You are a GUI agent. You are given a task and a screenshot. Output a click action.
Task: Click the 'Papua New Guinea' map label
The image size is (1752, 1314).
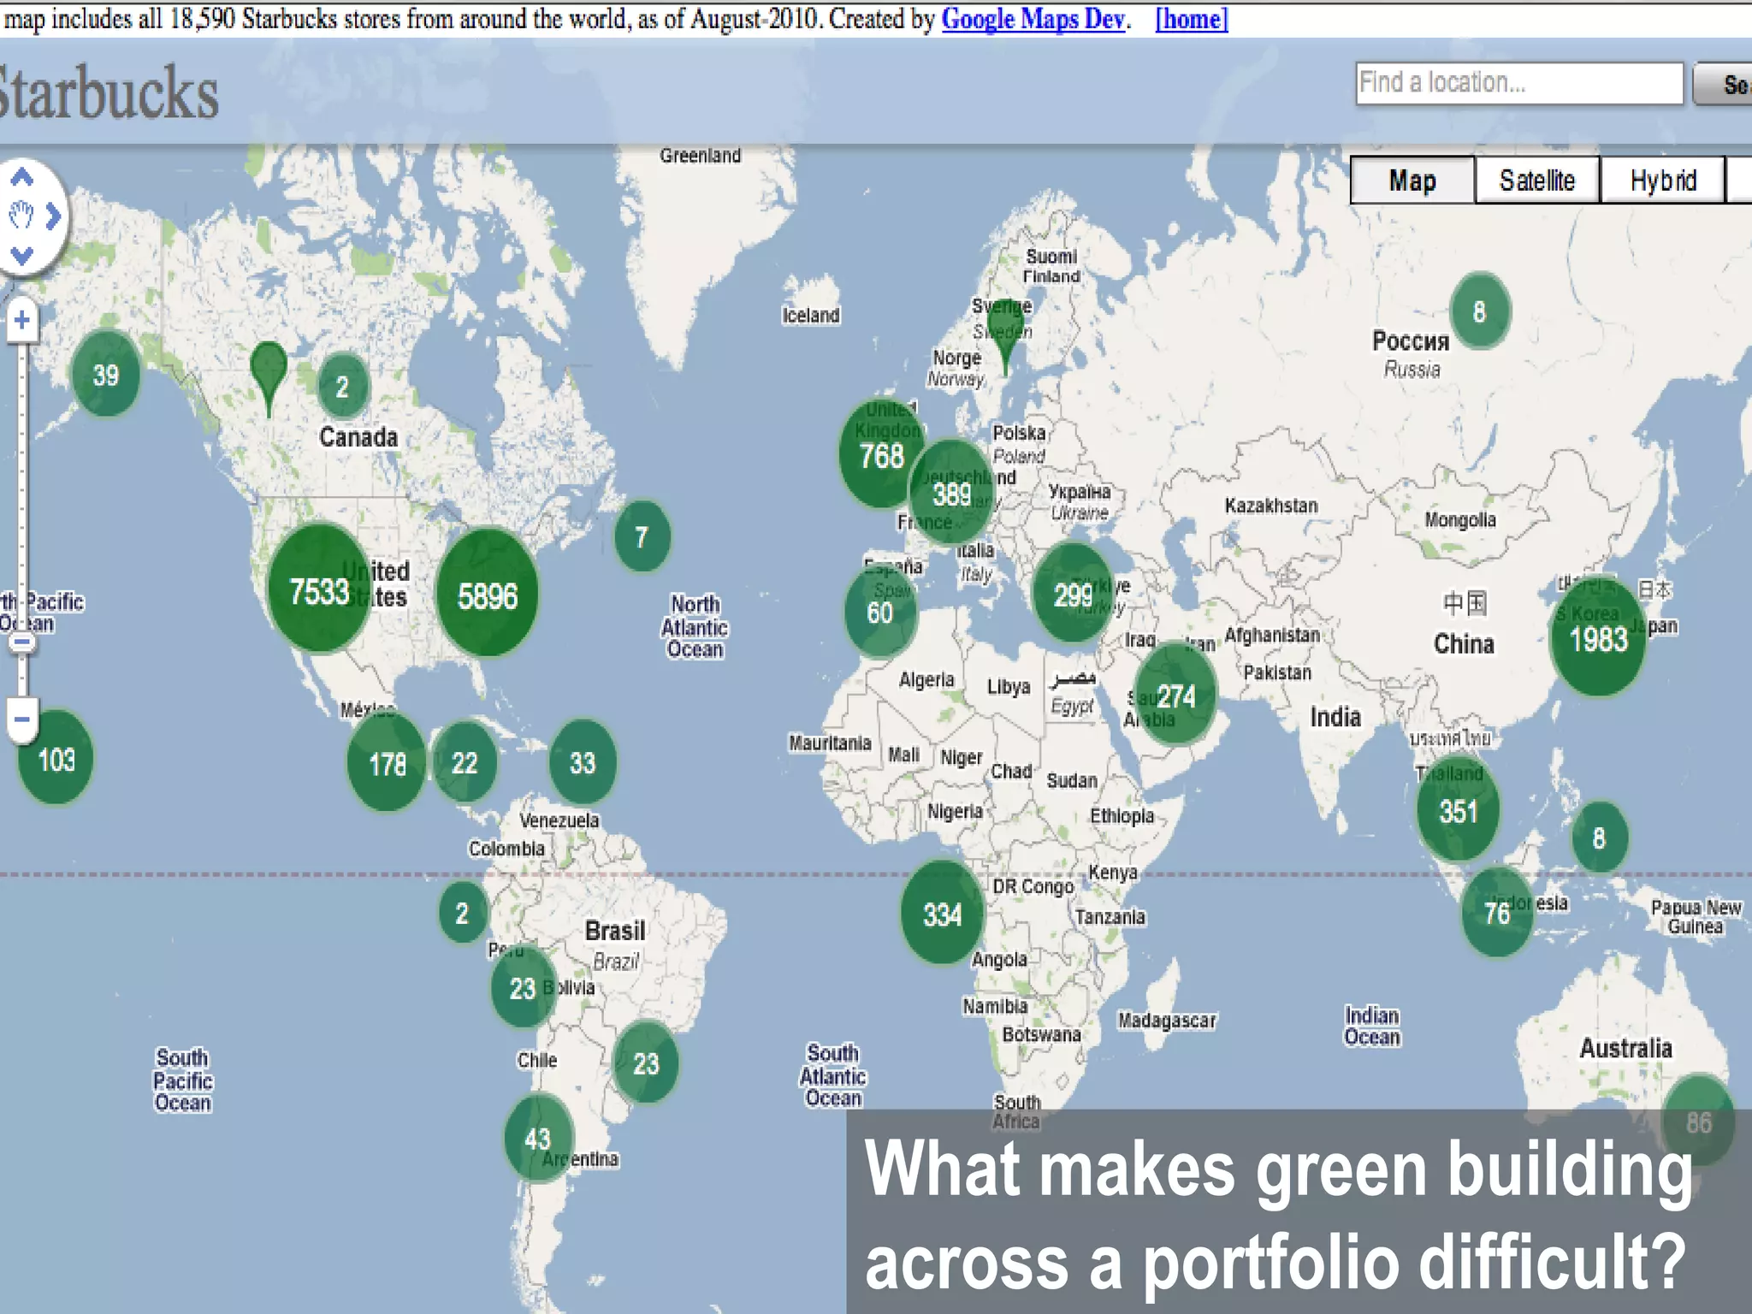[x=1696, y=917]
